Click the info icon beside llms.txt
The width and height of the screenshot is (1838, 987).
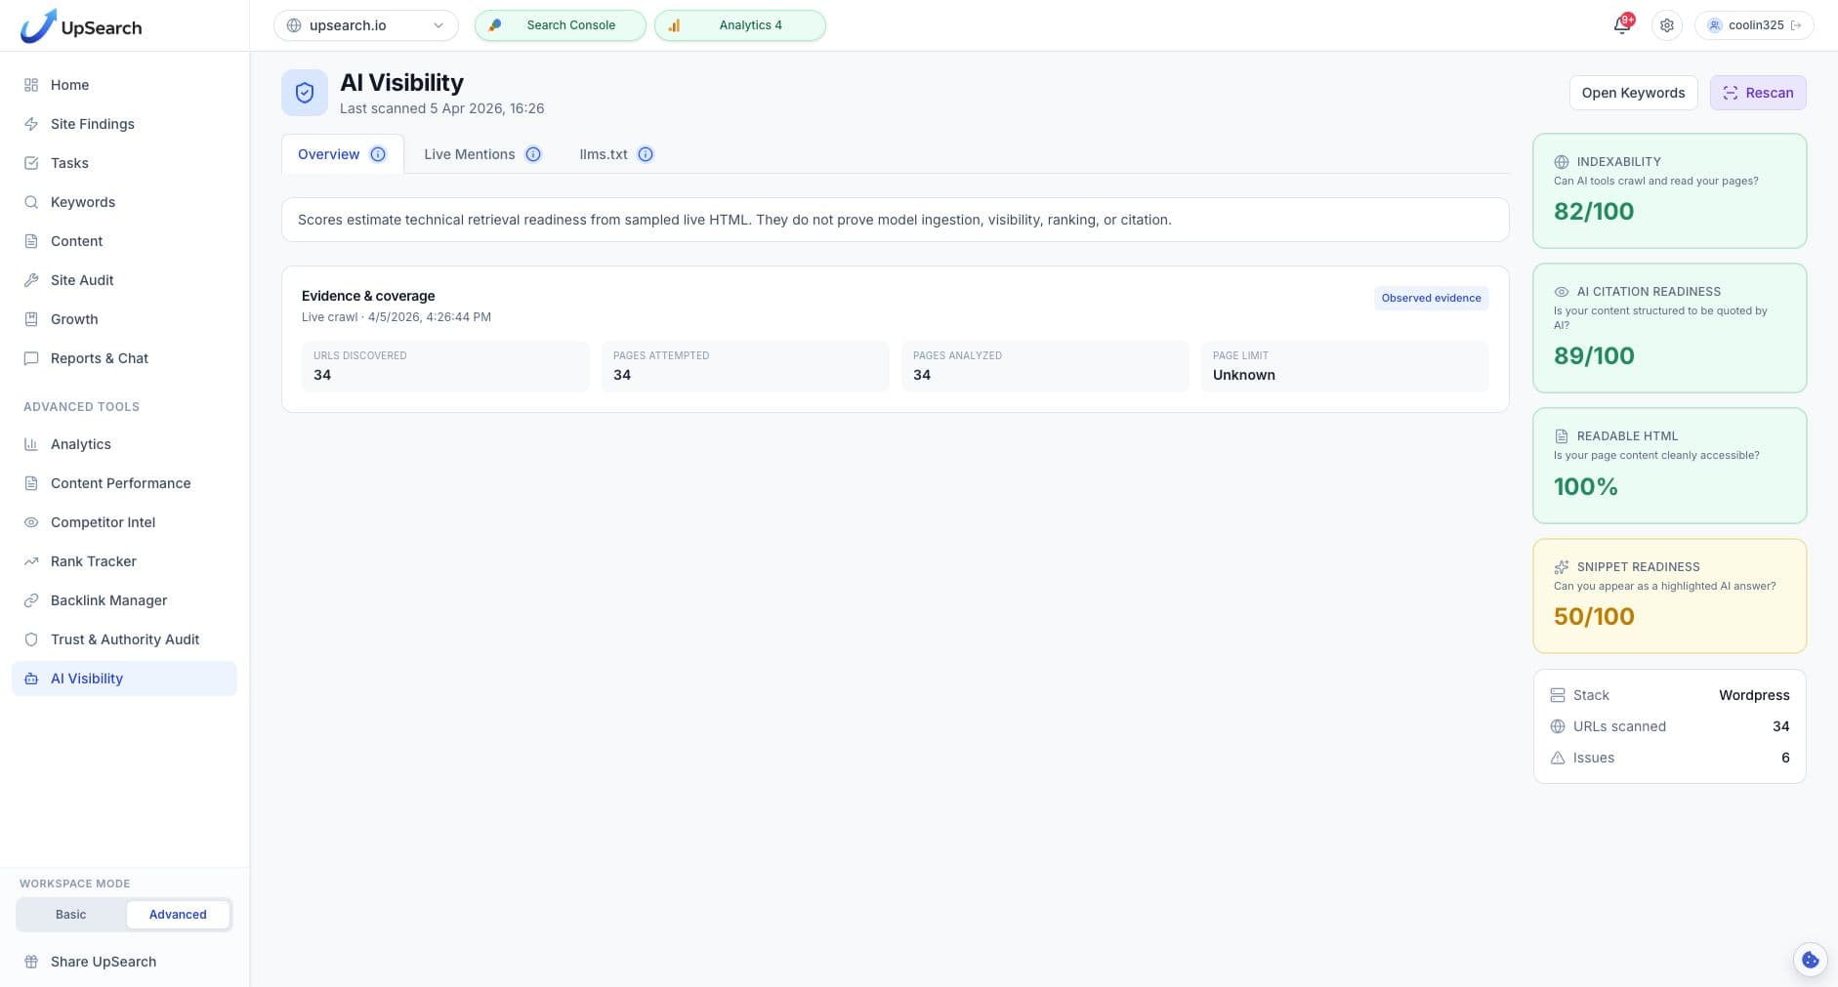[646, 154]
